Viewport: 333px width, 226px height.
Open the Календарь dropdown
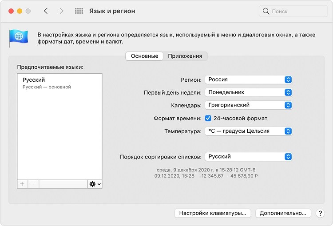pyautogui.click(x=249, y=105)
